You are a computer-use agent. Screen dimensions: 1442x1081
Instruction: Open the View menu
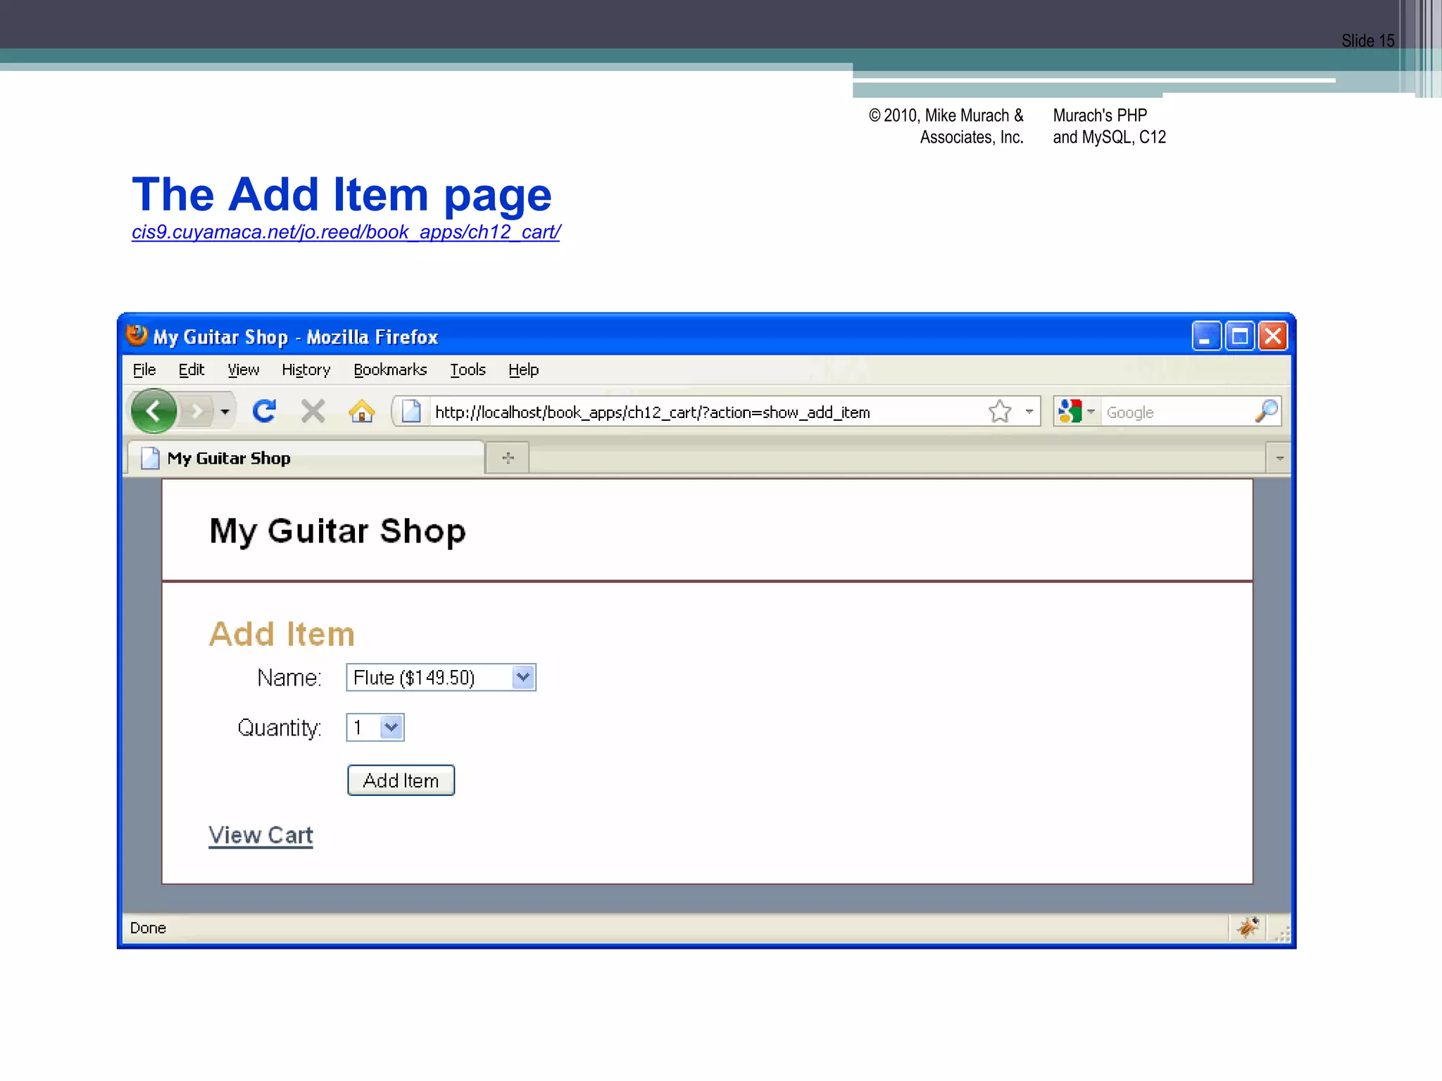click(x=244, y=370)
